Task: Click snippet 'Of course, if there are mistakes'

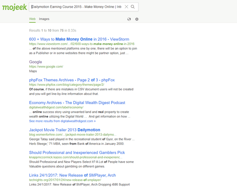Action: coord(81,92)
